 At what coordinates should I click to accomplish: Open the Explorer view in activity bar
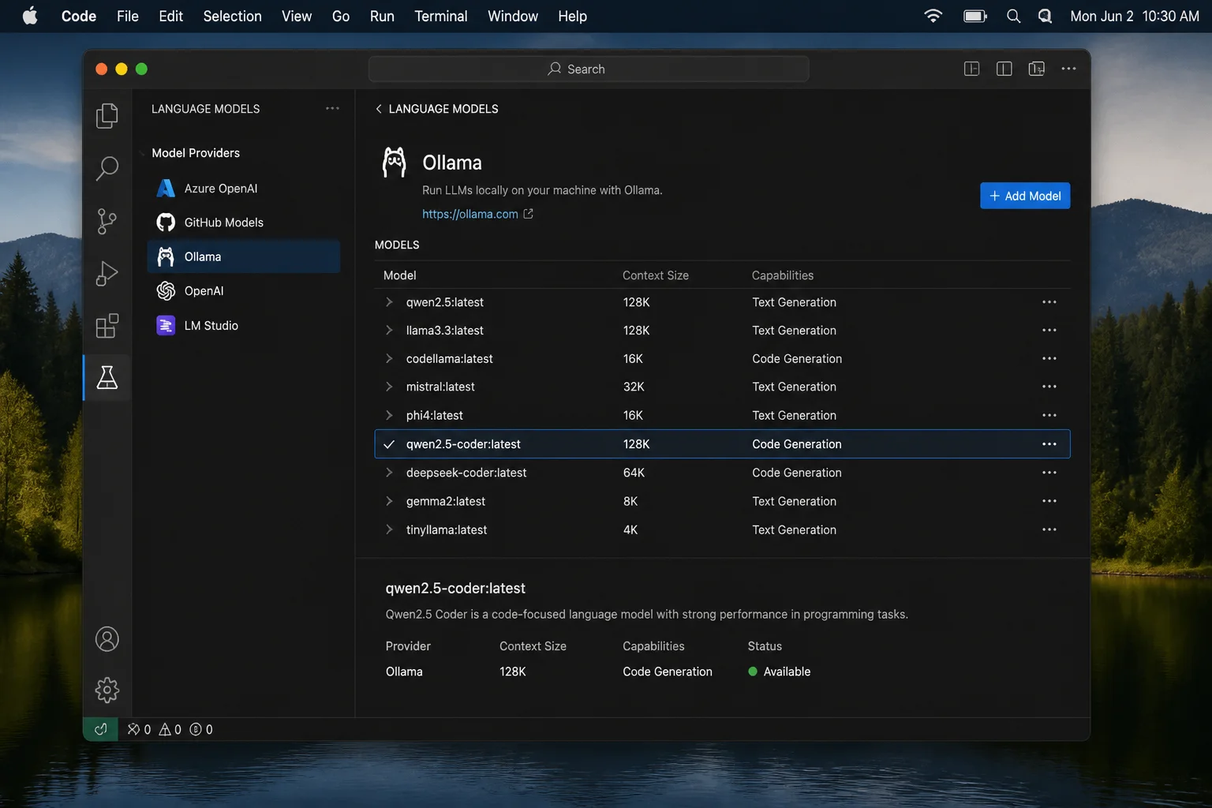pos(107,115)
